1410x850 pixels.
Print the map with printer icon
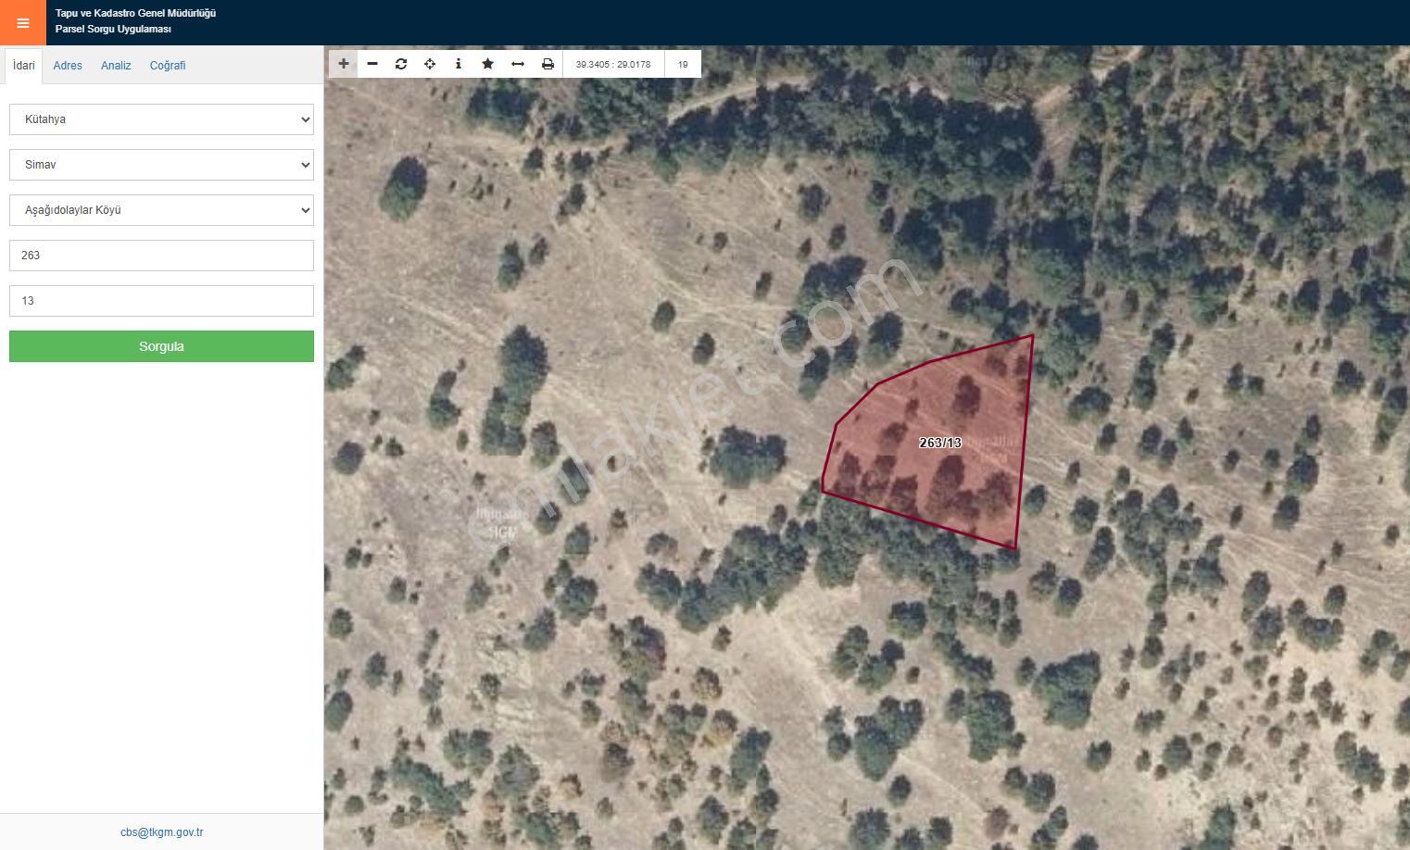[548, 64]
